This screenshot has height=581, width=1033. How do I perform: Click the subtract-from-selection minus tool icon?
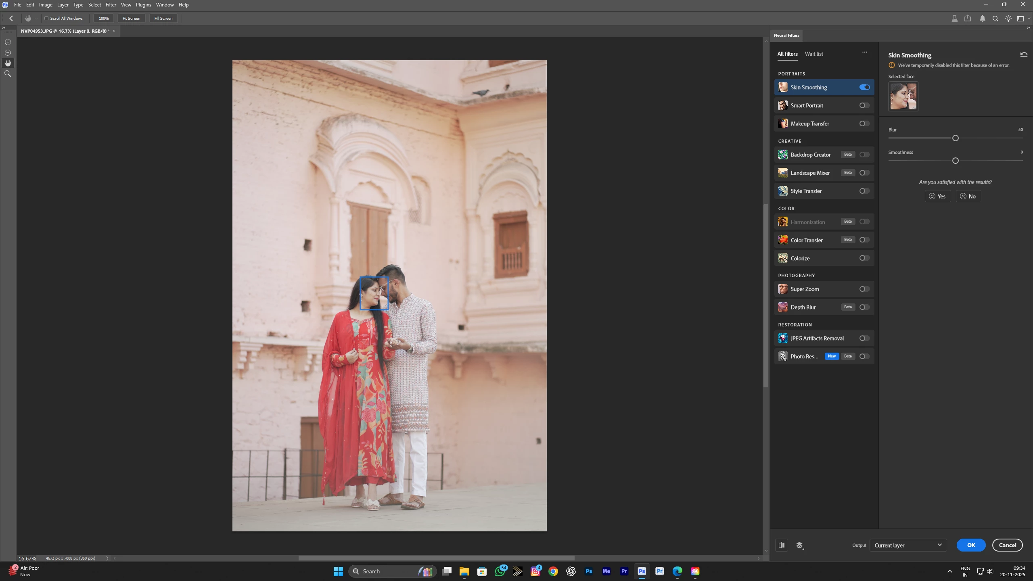8,52
